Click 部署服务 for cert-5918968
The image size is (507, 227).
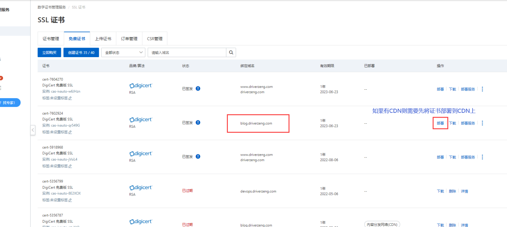(x=468, y=157)
